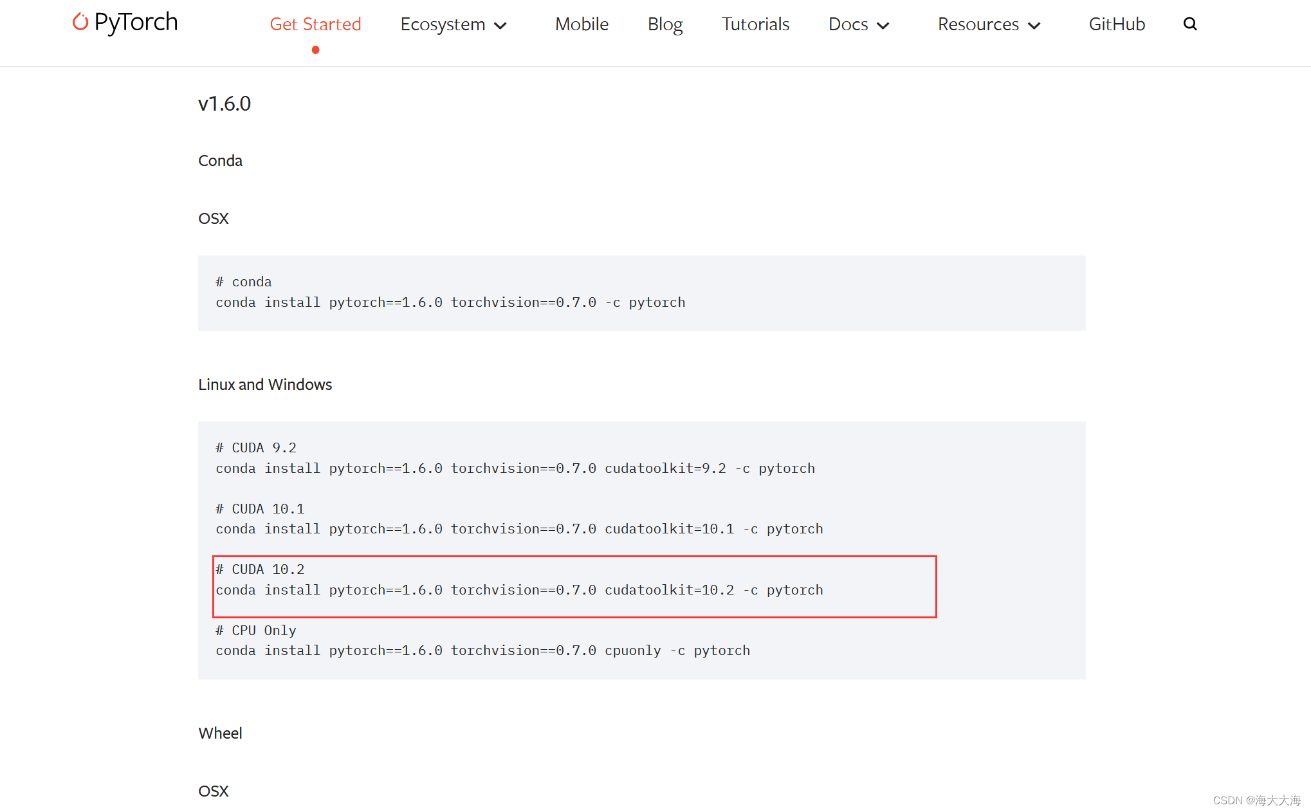Click the first OSX heading under Conda

pyautogui.click(x=214, y=219)
